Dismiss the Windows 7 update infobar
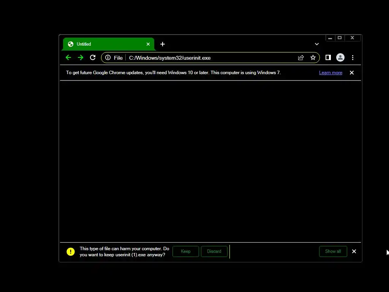389x292 pixels. tap(351, 73)
